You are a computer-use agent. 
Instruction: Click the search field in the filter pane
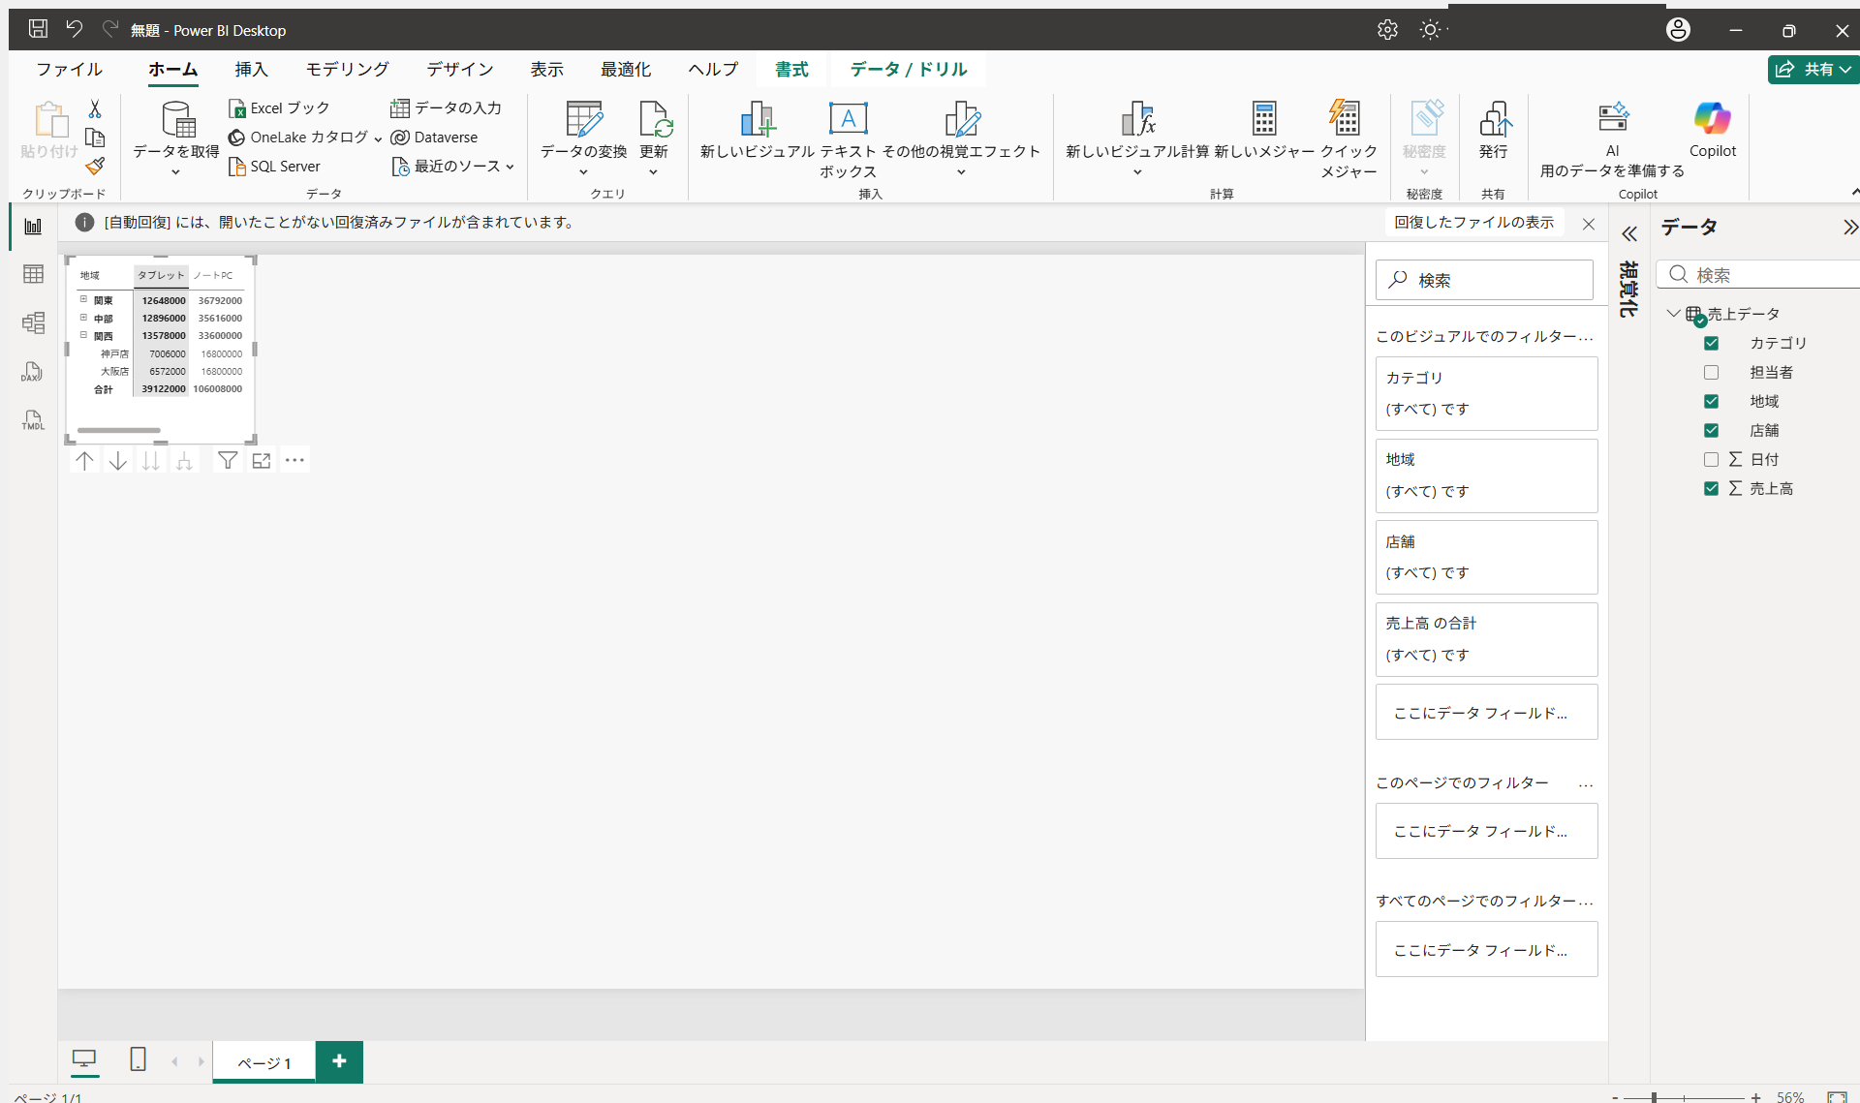tap(1484, 280)
